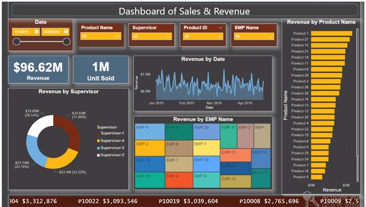The image size is (366, 207).
Task: Open the Product ID filter dropdown
Action: [x=219, y=37]
